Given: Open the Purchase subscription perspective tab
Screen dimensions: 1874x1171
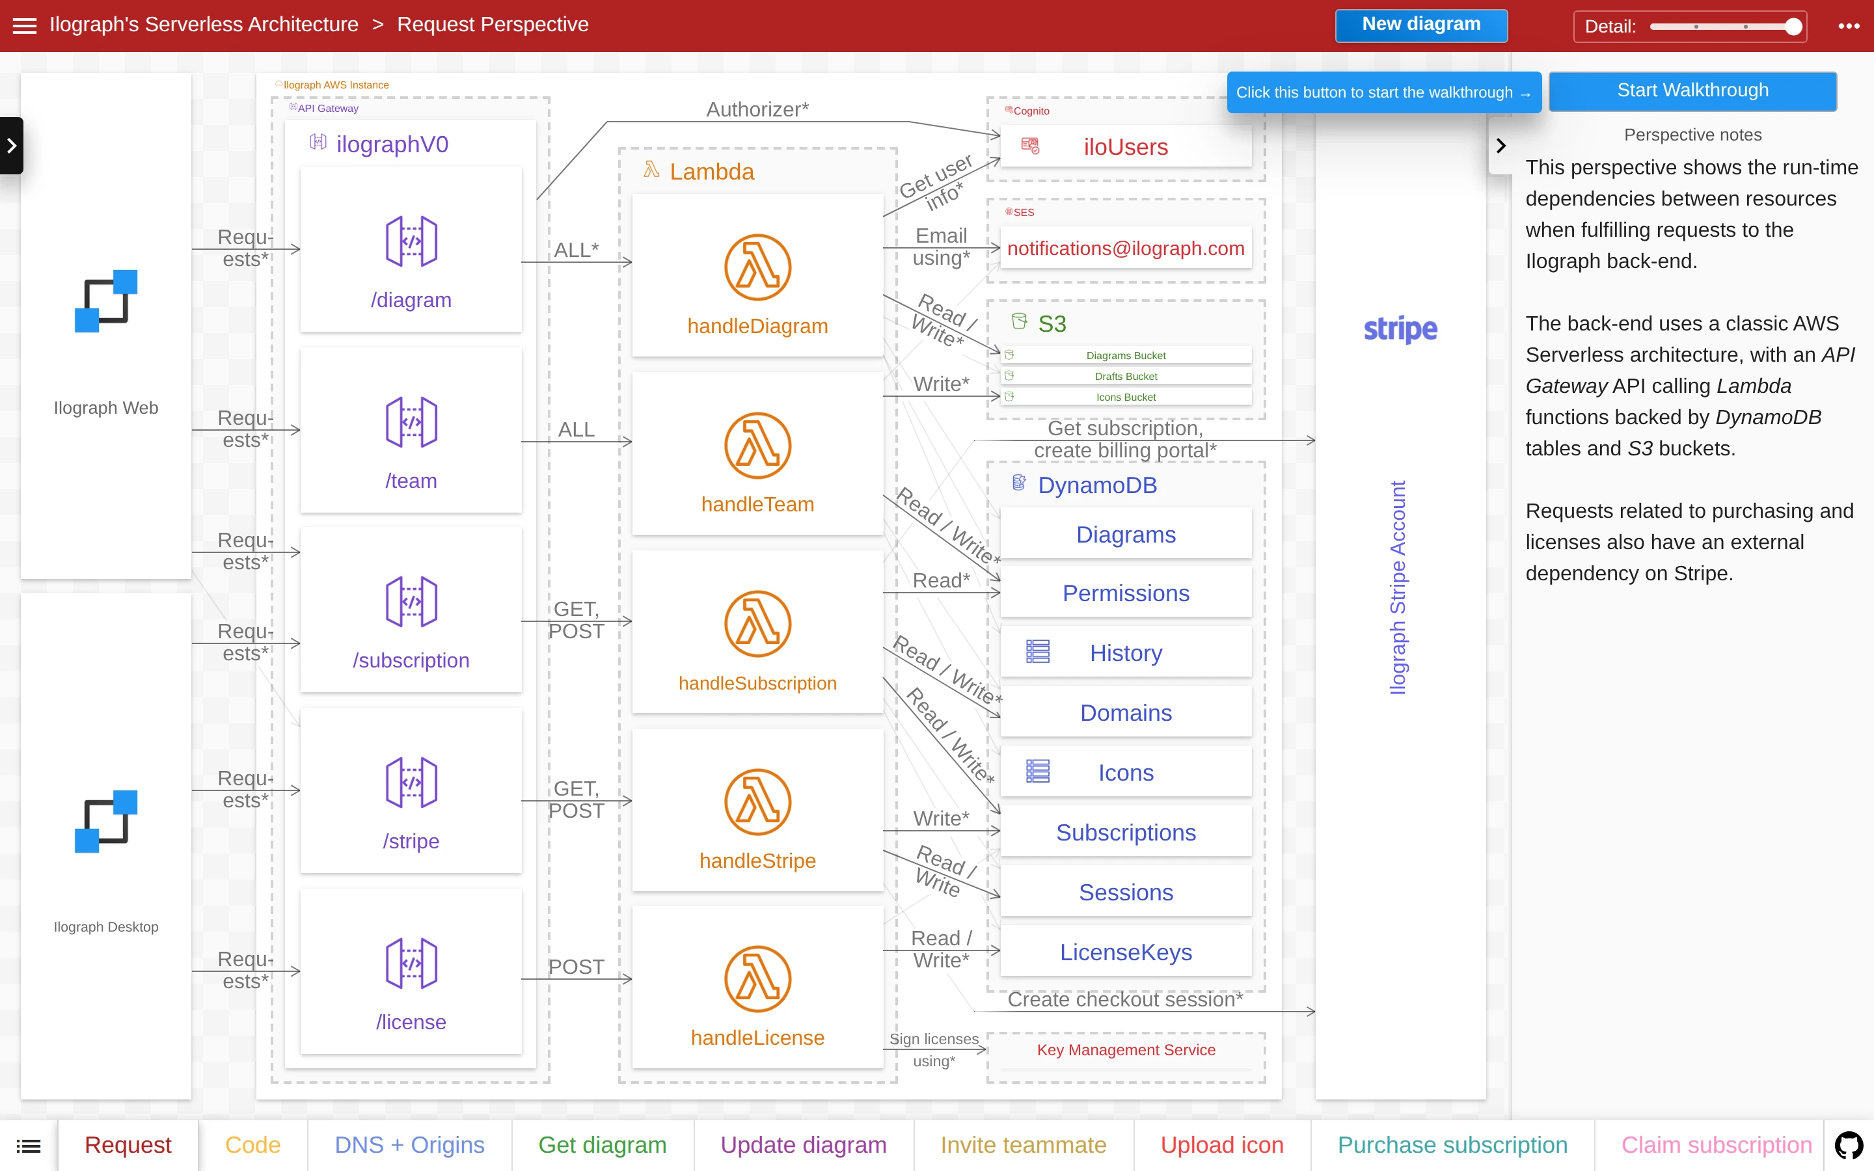Looking at the screenshot, I should (x=1453, y=1146).
